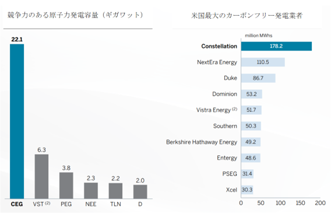331x213 pixels.
Task: Select the D bar showing 2.0
Action: [x=140, y=192]
